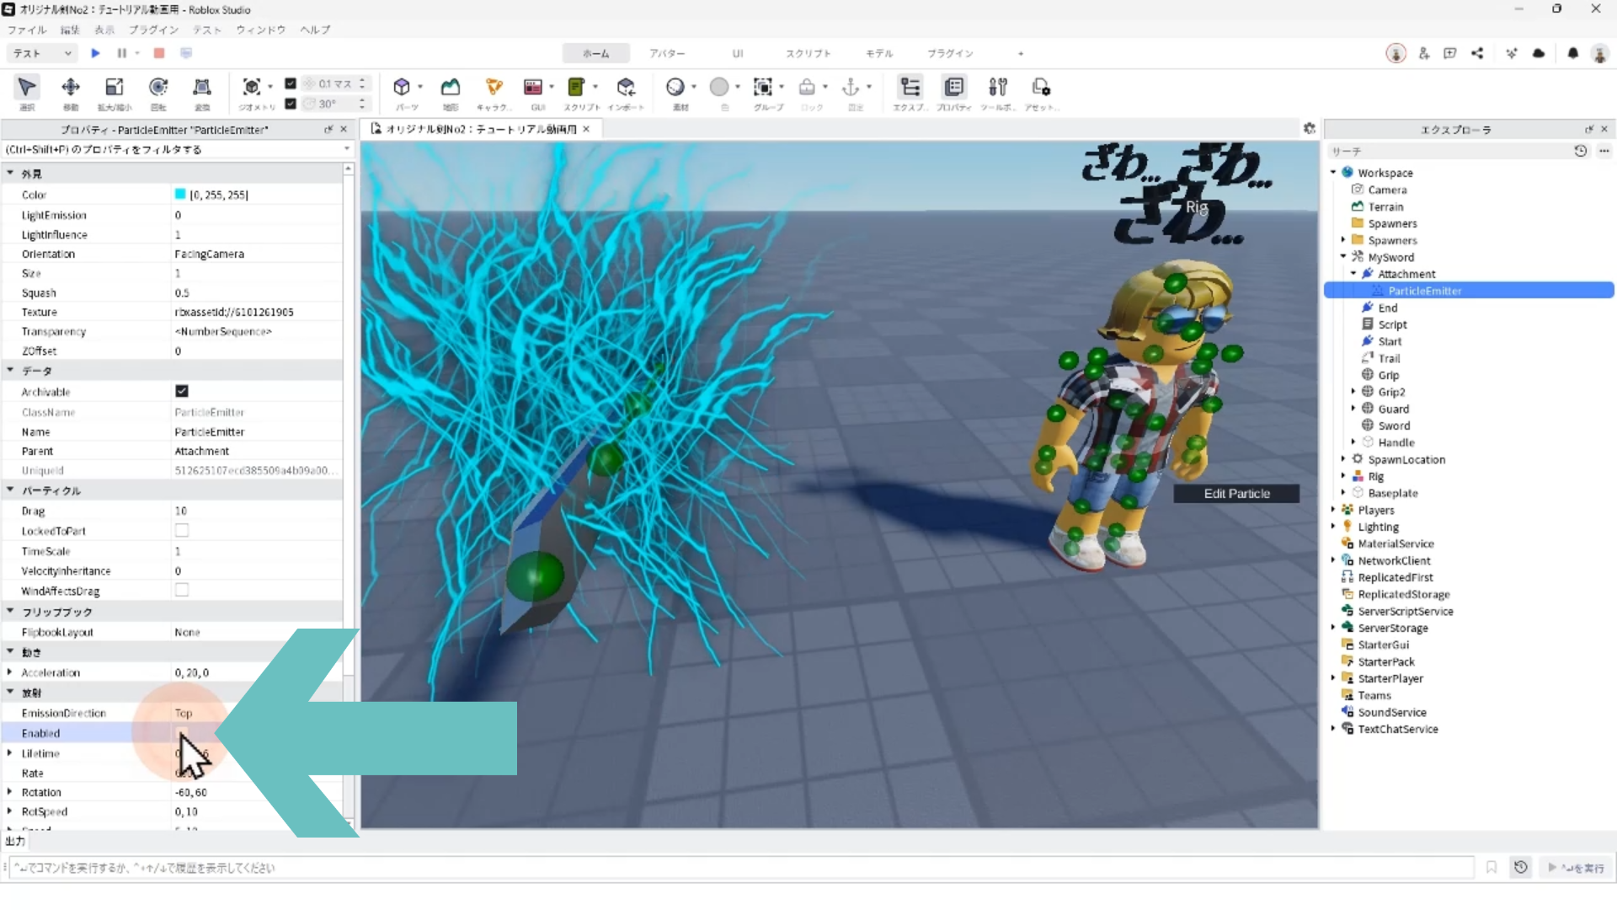Click the cyan Color swatch
The image size is (1617, 910).
coord(180,195)
